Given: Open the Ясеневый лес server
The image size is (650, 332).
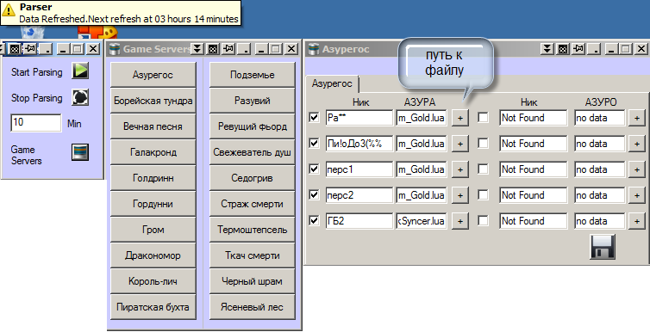Looking at the screenshot, I should coord(252,307).
